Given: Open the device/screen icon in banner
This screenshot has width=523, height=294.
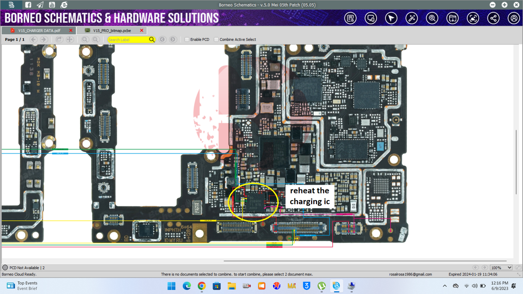Looking at the screenshot, I should (371, 18).
